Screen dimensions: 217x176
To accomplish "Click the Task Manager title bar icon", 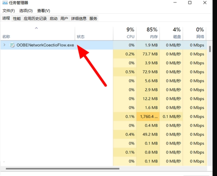I will point(5,2).
